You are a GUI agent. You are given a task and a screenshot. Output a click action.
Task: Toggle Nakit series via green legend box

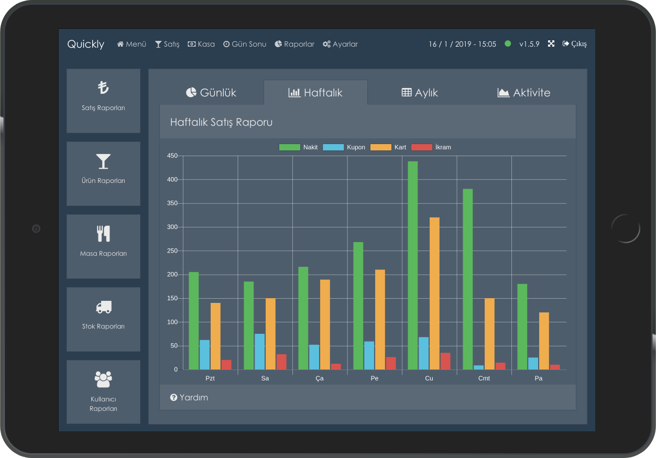click(289, 147)
